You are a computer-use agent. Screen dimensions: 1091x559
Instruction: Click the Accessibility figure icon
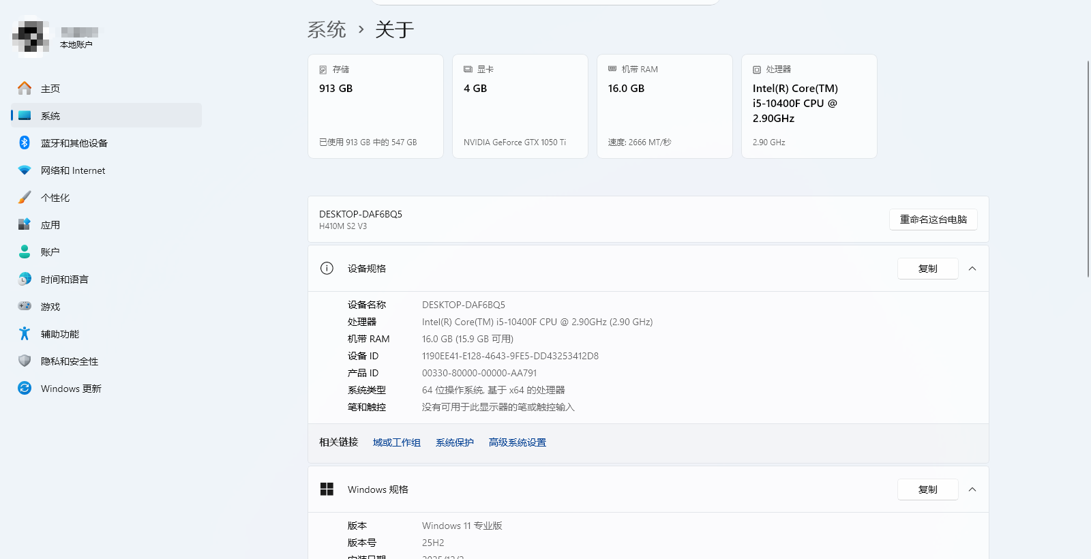[x=25, y=333]
